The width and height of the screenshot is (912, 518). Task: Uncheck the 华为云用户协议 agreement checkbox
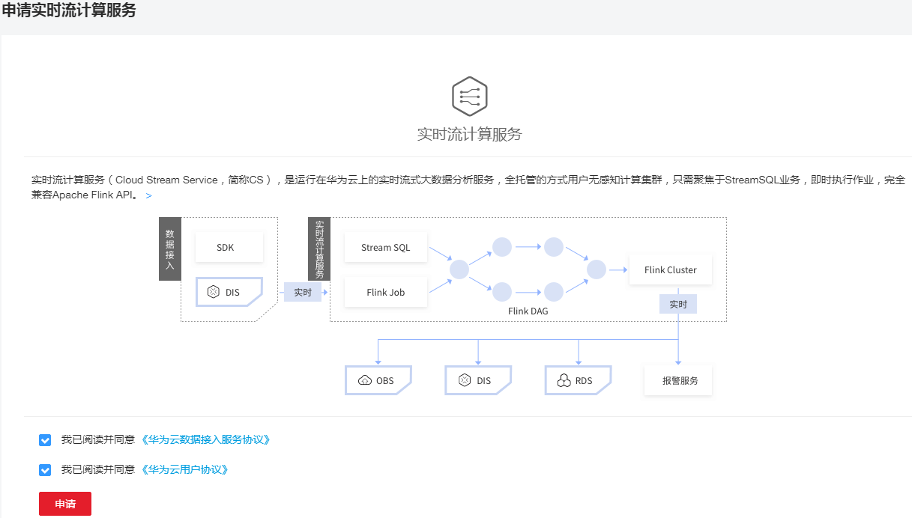tap(45, 470)
